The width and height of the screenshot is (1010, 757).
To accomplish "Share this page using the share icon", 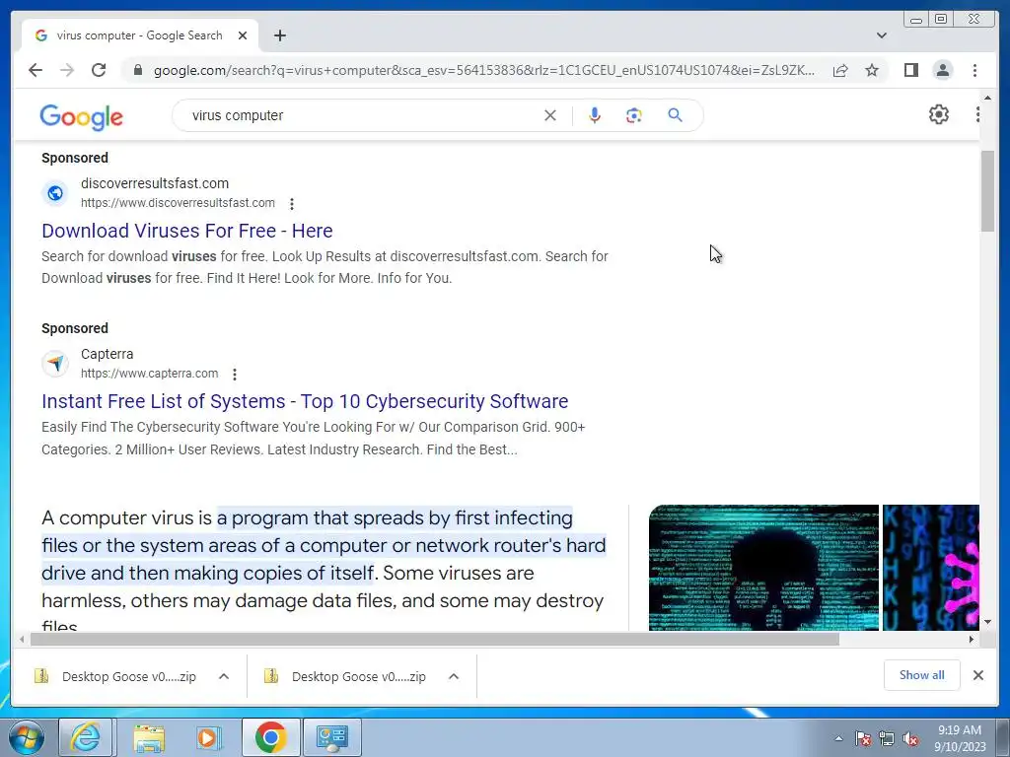I will 840,70.
